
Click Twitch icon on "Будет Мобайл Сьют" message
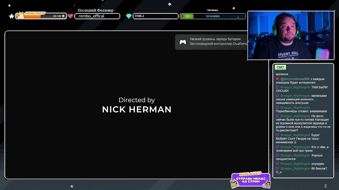(277, 135)
